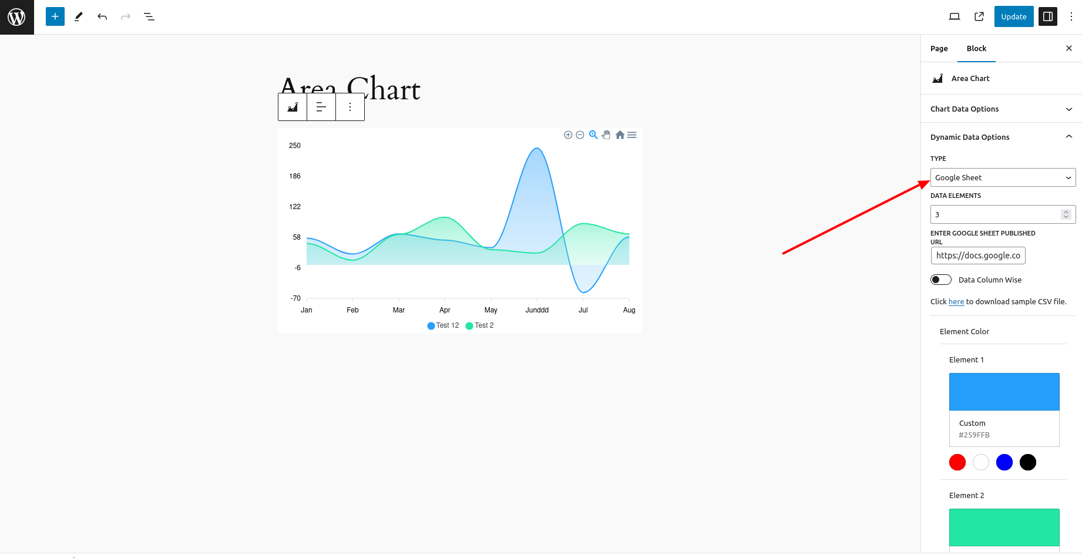Image resolution: width=1082 pixels, height=558 pixels.
Task: Open the chart hamburger menu icon
Action: point(632,135)
